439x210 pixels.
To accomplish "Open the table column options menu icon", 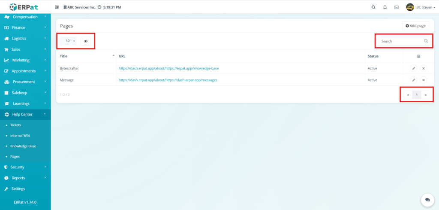I will click(418, 56).
